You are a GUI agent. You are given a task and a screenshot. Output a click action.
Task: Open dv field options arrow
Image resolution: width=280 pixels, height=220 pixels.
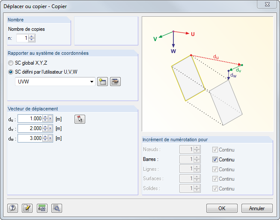tap(50, 128)
